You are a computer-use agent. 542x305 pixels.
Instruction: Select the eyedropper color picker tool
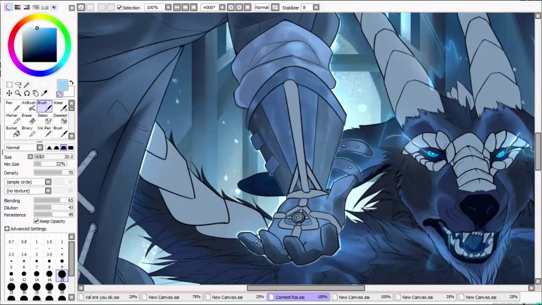(44, 93)
